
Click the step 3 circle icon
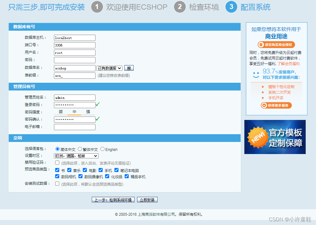pos(230,7)
